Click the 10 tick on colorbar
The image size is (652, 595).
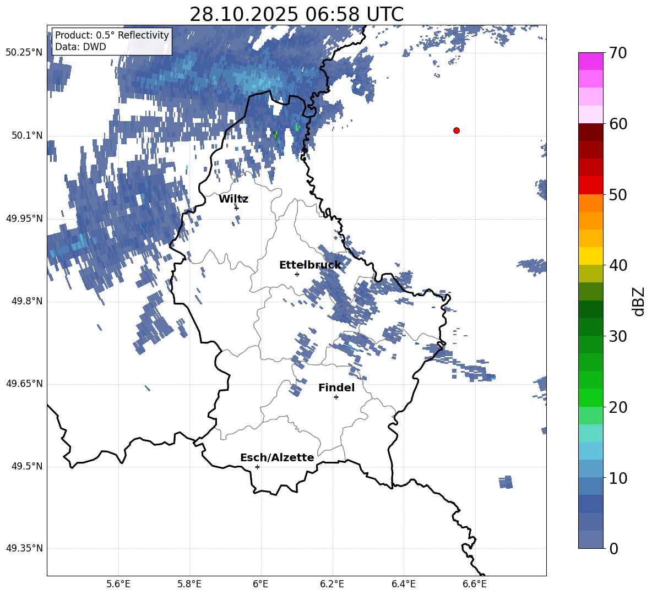coord(617,478)
